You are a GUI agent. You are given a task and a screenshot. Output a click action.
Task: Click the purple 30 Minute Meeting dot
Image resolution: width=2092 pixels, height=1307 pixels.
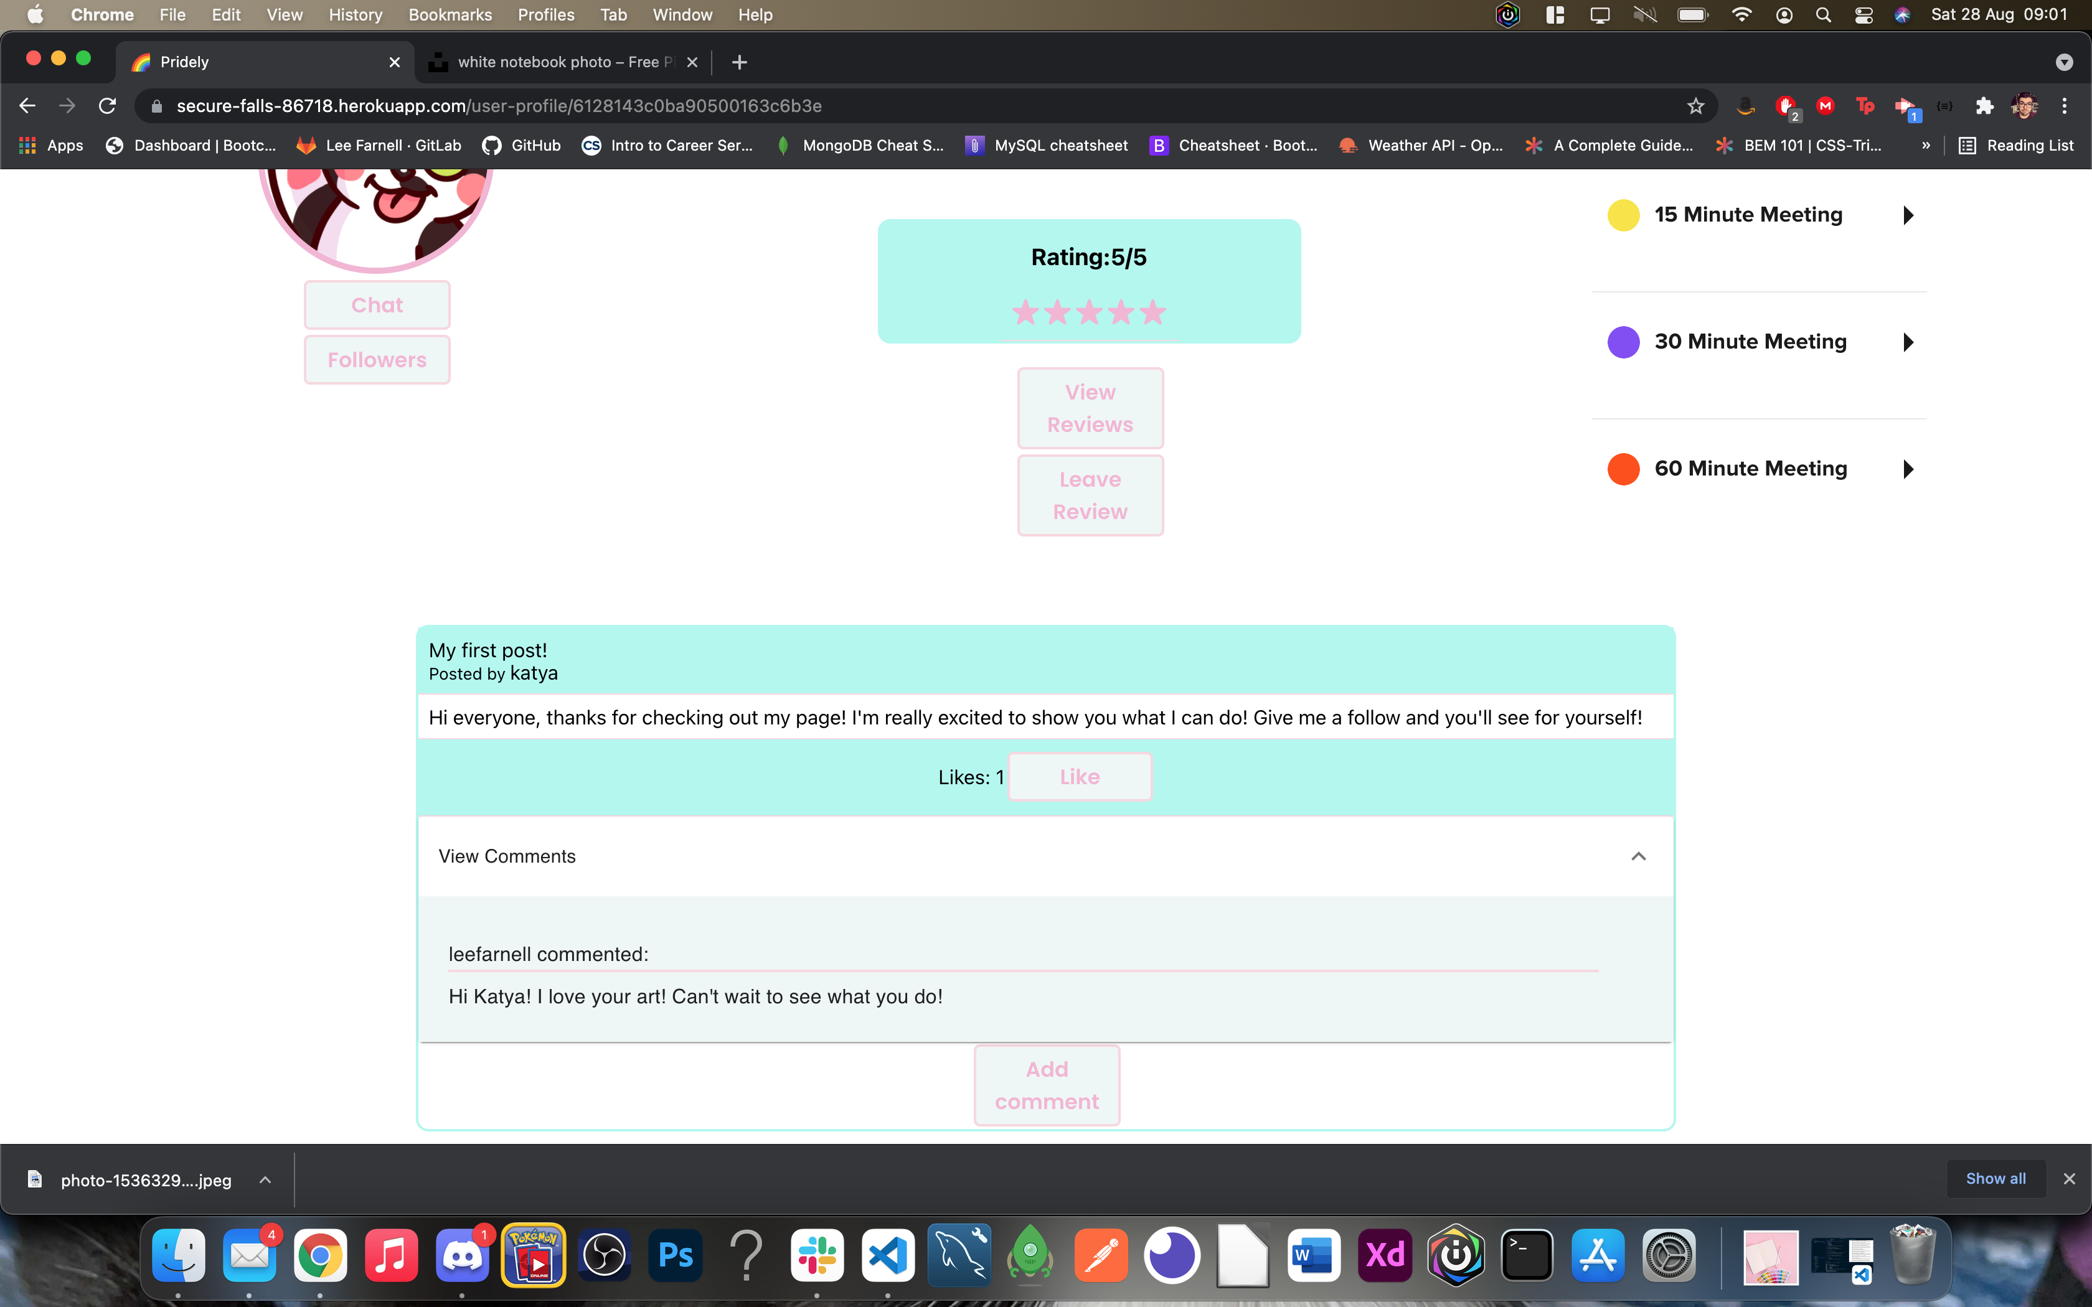pyautogui.click(x=1623, y=342)
